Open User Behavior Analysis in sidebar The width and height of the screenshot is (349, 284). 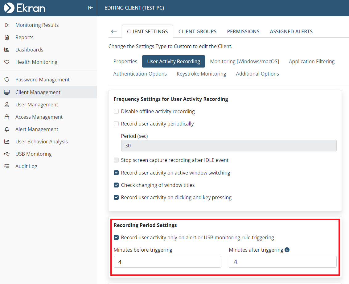coord(41,142)
